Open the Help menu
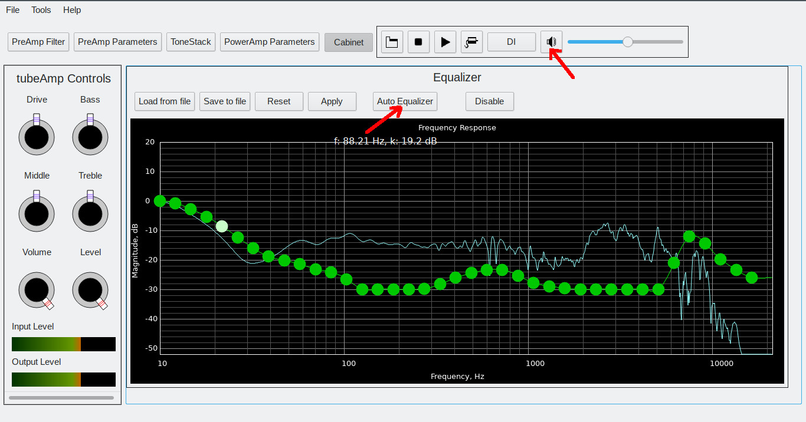Screen dimensions: 806x422 (72, 10)
